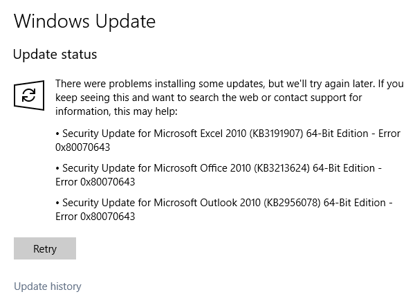
Task: Click the KB3191907 identifier text
Action: pyautogui.click(x=276, y=134)
